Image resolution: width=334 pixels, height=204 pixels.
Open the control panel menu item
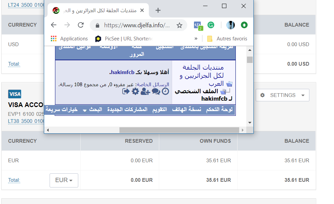[219, 109]
